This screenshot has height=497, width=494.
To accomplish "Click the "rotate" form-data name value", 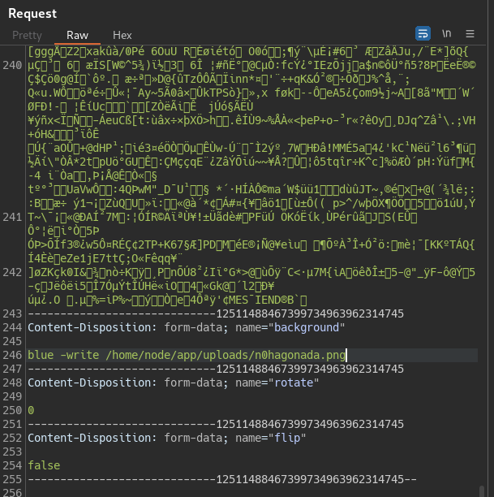I will (294, 382).
